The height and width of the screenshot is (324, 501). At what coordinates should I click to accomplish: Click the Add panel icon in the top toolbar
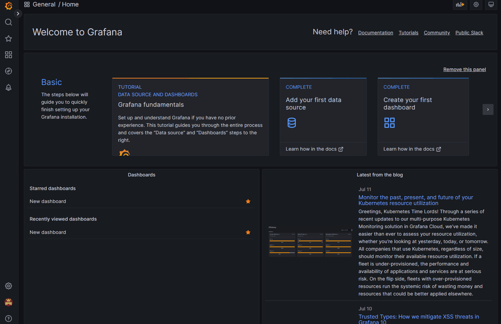[460, 5]
